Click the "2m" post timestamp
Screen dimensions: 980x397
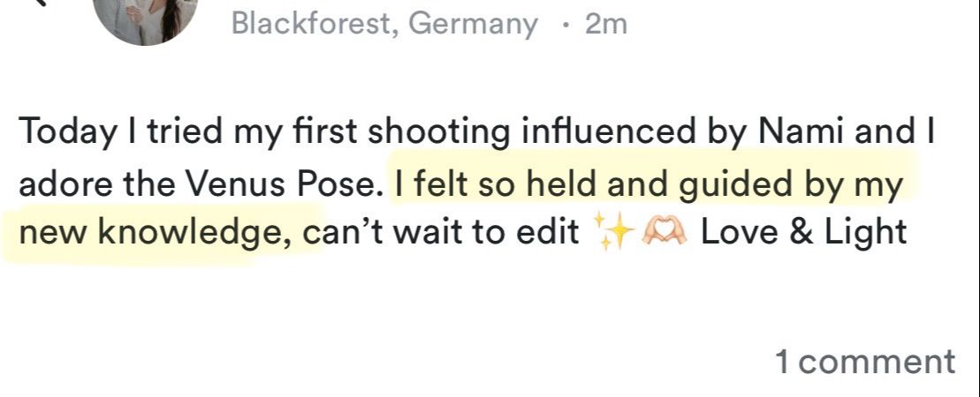click(x=606, y=24)
